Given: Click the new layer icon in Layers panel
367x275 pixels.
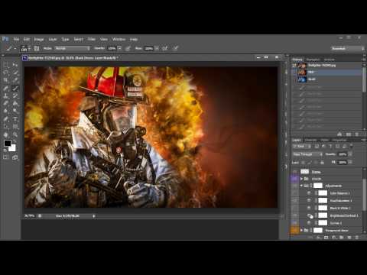Looking at the screenshot, I should click(x=349, y=238).
